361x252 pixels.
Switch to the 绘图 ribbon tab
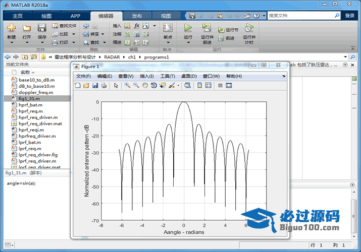click(x=46, y=16)
